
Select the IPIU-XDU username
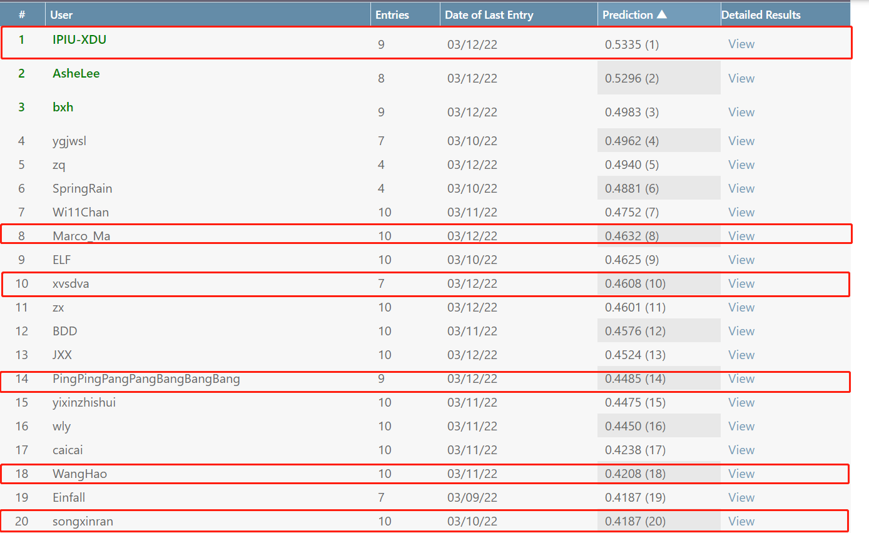[x=79, y=39]
